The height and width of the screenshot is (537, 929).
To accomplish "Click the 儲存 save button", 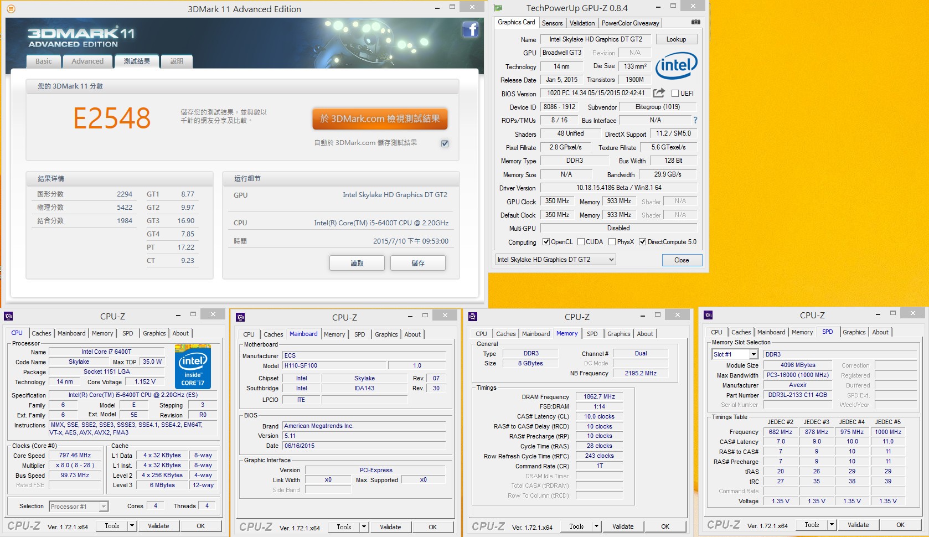I will point(418,263).
